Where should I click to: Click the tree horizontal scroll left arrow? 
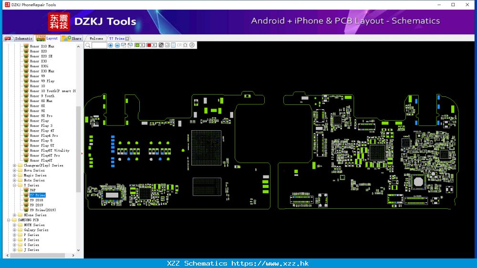7,256
